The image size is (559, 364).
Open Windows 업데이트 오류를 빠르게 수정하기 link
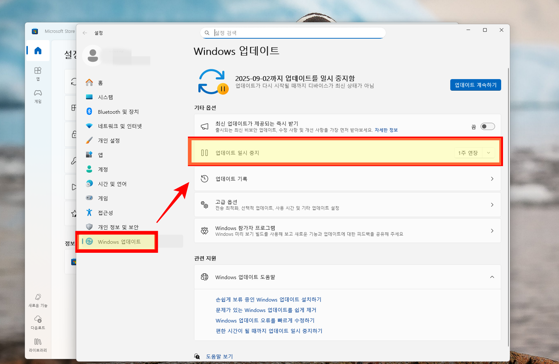click(265, 321)
